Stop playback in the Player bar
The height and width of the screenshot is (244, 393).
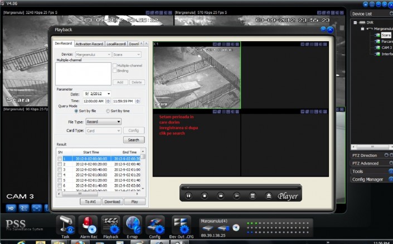pos(205,196)
